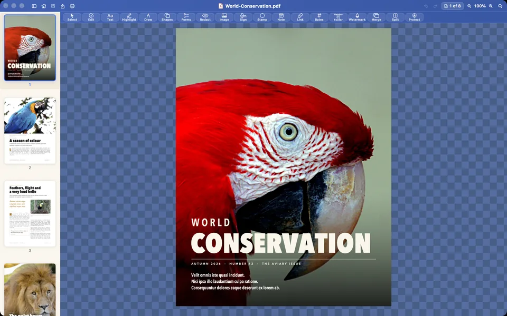The height and width of the screenshot is (316, 507).
Task: Open Bates numbering tool
Action: [x=319, y=17]
